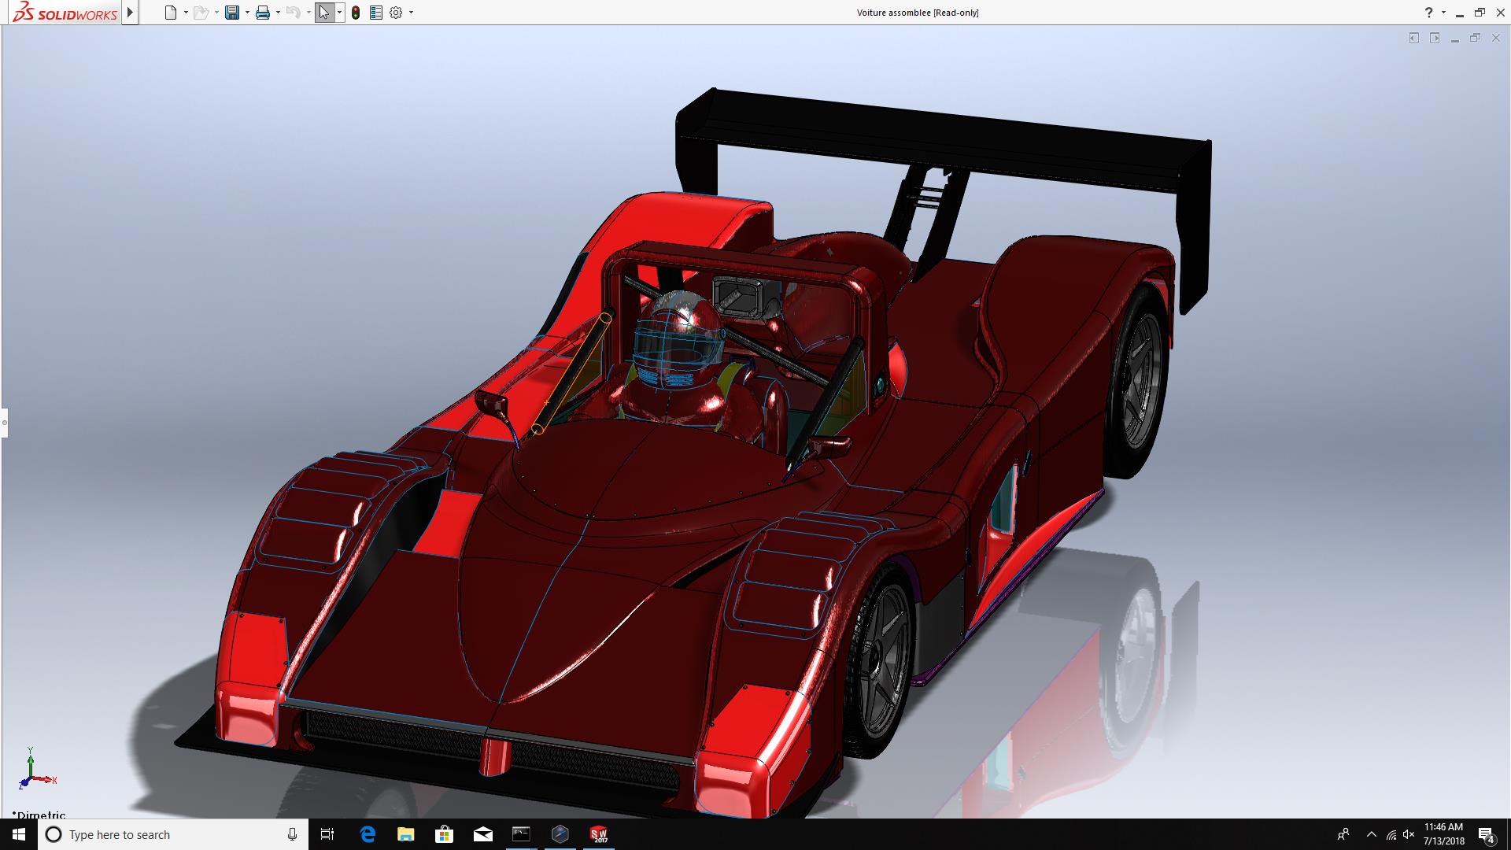This screenshot has width=1511, height=850.
Task: Click the Print icon
Action: pyautogui.click(x=263, y=13)
